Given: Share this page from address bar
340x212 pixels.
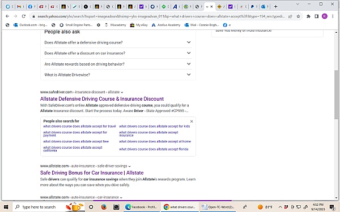Looking at the screenshot, I should click(290, 16).
